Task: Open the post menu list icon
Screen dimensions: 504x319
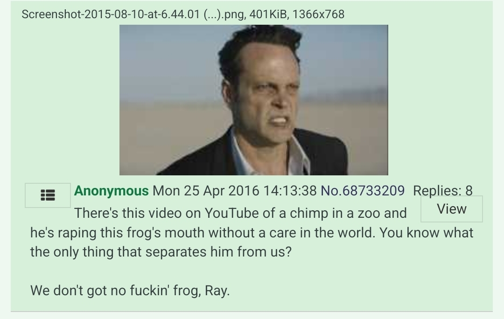Action: click(x=48, y=195)
